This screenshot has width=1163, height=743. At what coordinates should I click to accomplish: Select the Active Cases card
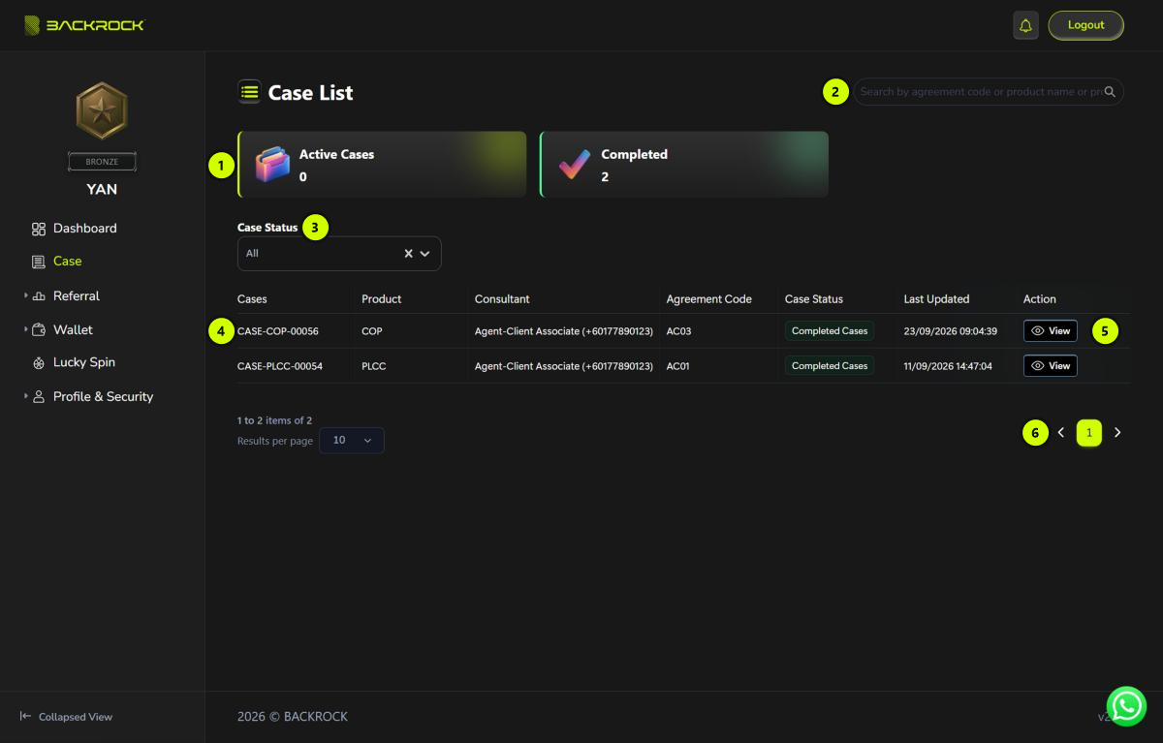coord(382,165)
